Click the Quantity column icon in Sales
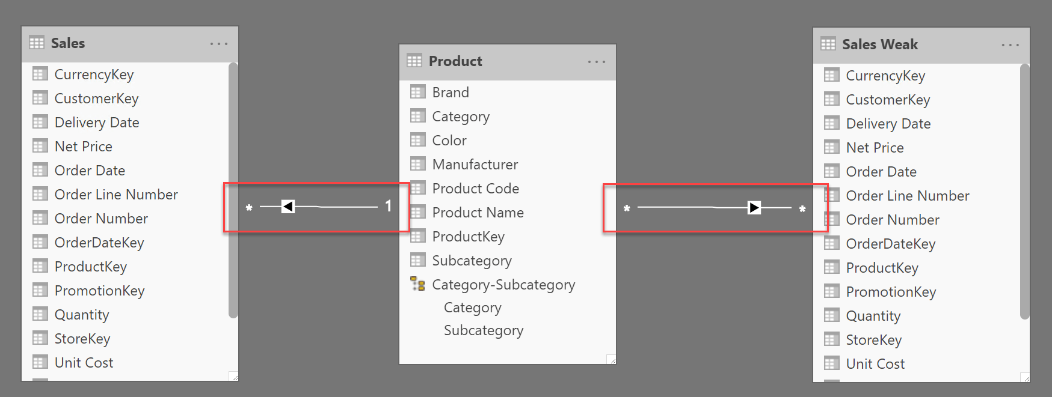1052x397 pixels. (40, 315)
